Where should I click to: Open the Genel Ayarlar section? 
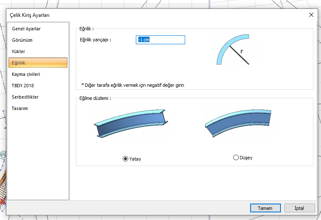(x=26, y=29)
